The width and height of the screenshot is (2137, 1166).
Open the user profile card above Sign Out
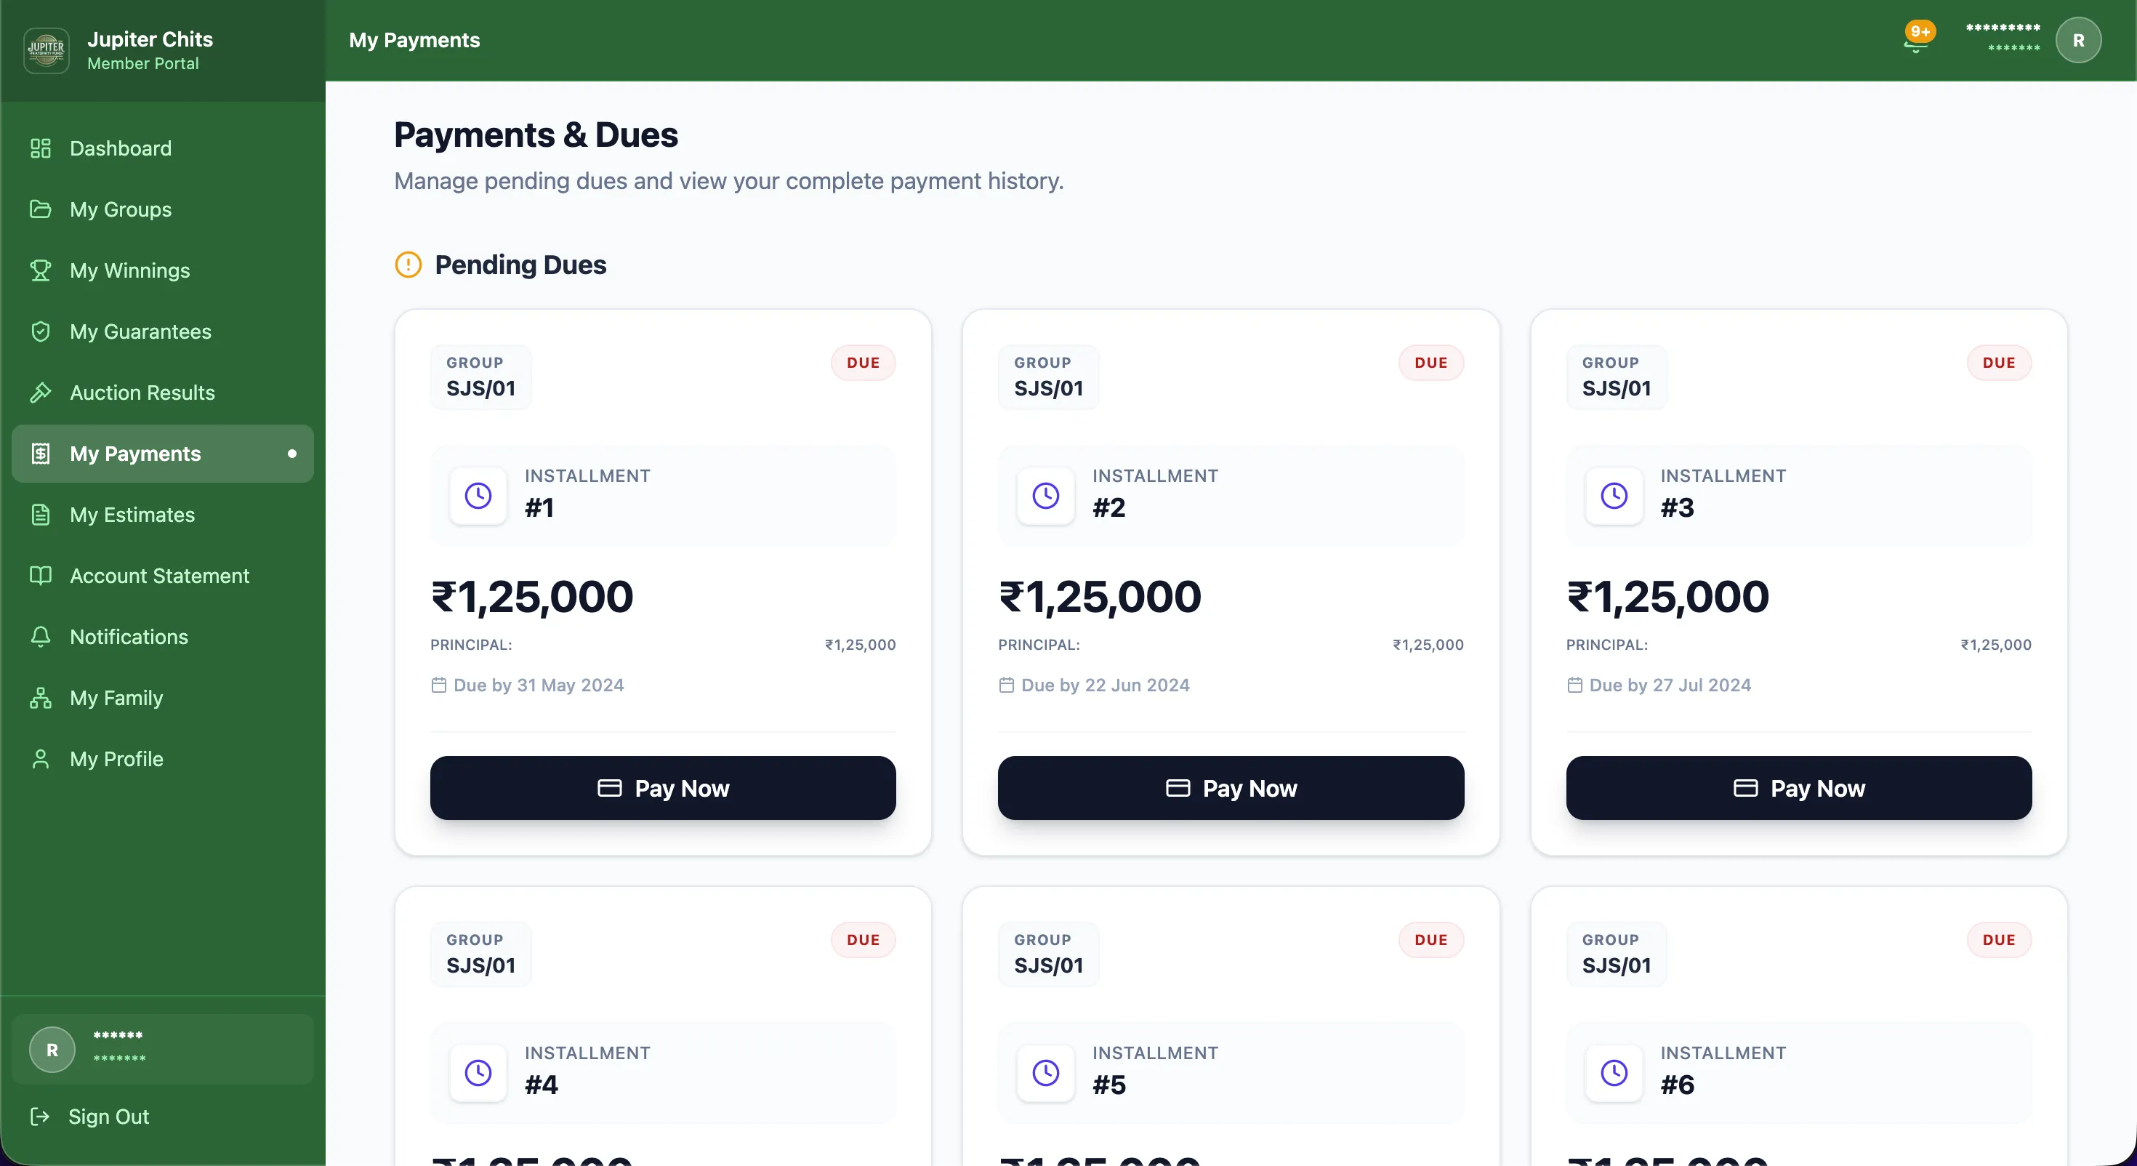[163, 1049]
